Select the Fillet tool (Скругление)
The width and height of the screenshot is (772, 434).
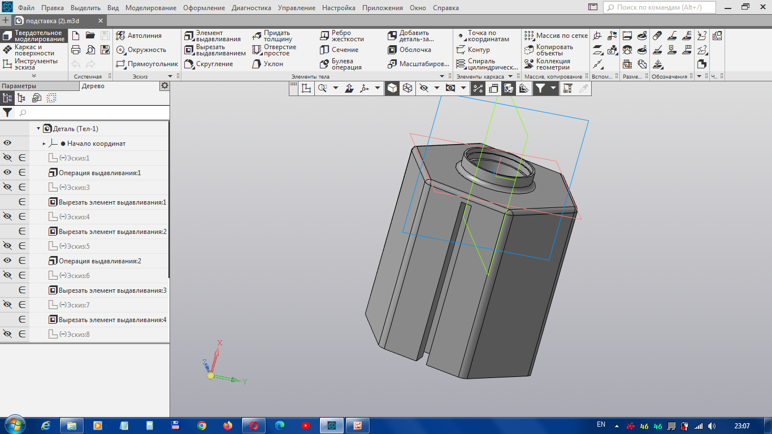(209, 64)
